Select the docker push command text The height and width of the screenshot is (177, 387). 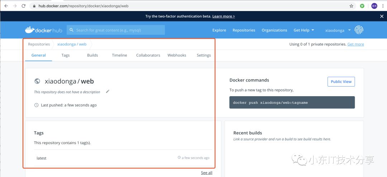(270, 102)
